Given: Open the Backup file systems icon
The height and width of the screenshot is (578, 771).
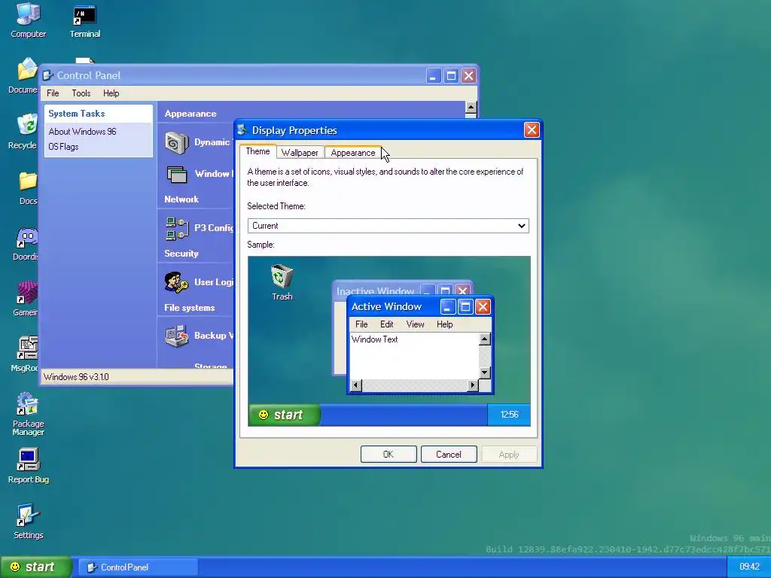Looking at the screenshot, I should [x=176, y=336].
